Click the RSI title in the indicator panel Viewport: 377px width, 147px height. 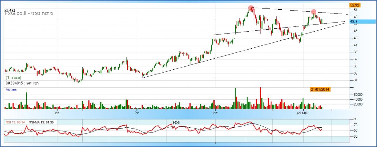click(176, 122)
